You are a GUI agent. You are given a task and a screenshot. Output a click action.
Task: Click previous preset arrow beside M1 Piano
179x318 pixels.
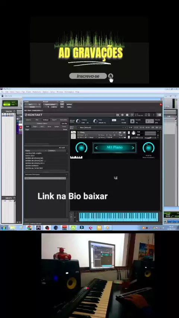pos(96,148)
